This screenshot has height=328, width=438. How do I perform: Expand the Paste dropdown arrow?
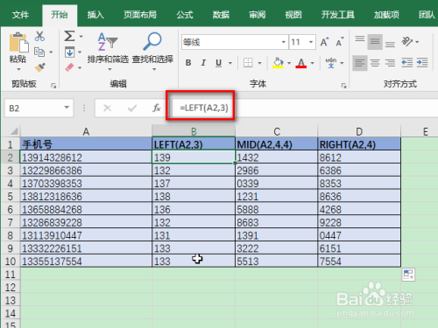click(18, 69)
